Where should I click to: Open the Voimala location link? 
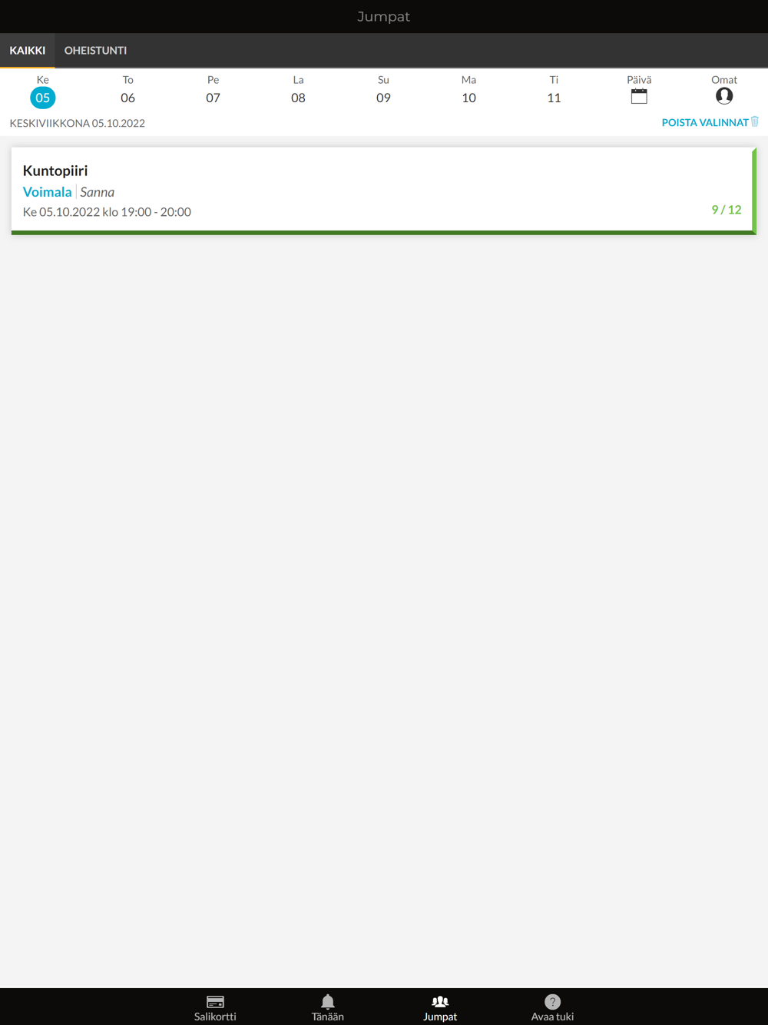tap(47, 192)
